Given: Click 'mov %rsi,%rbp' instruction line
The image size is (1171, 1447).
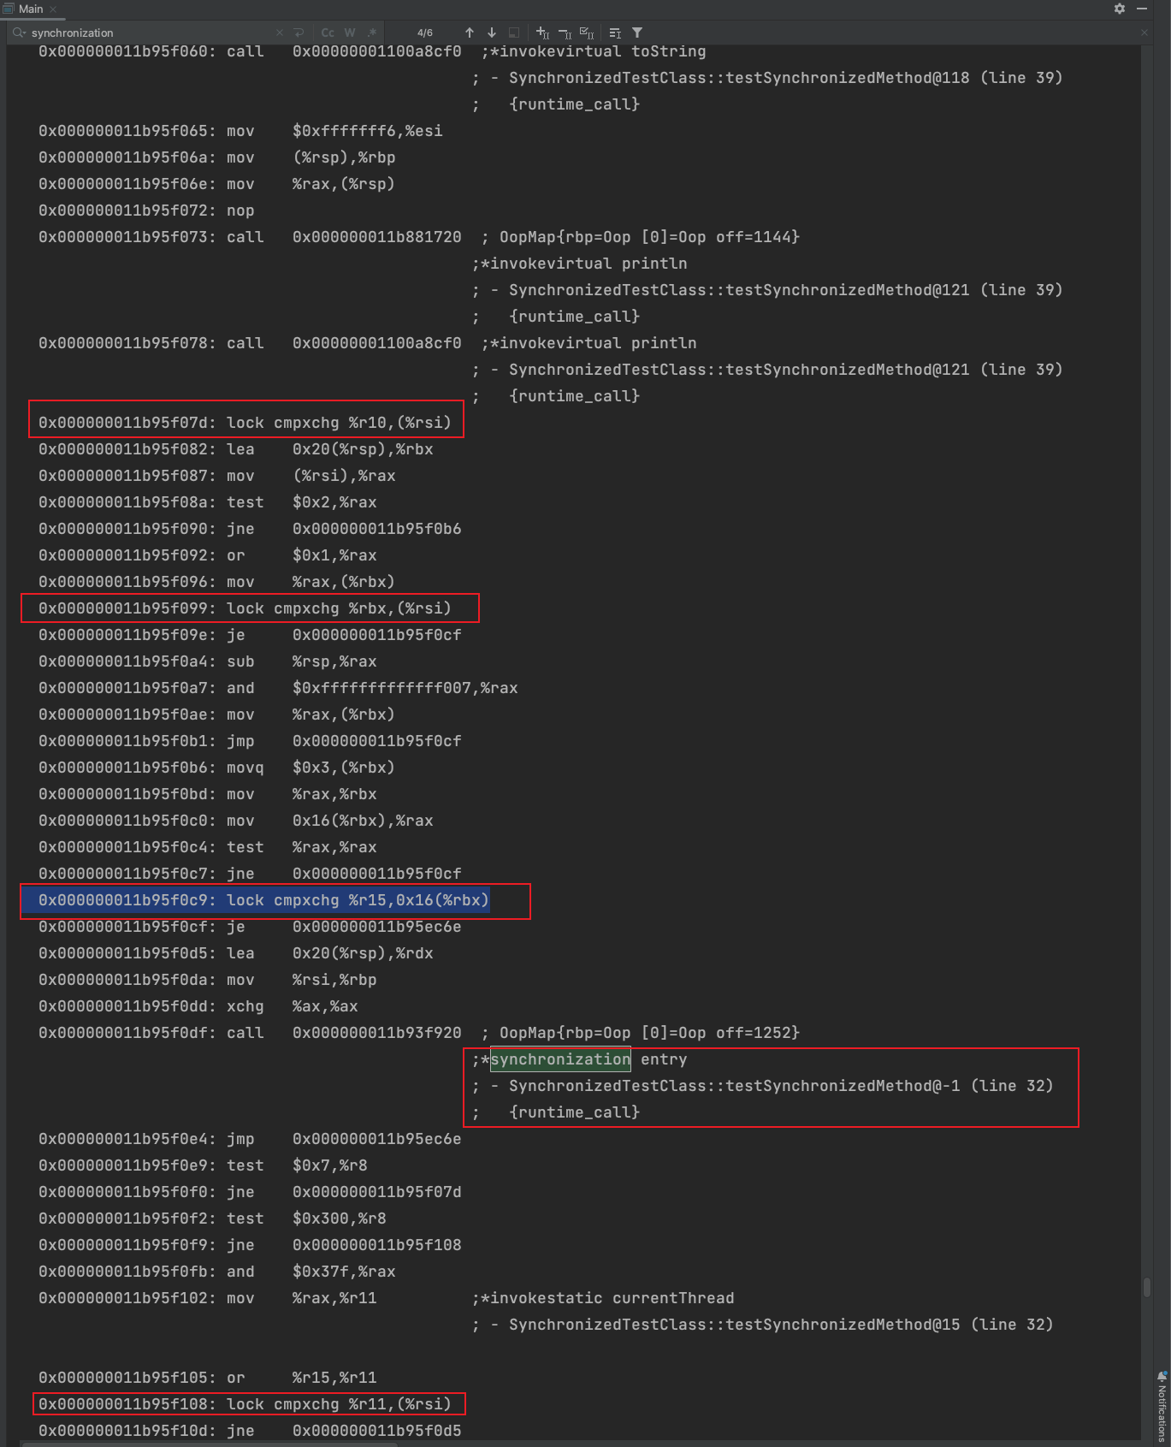Looking at the screenshot, I should pos(207,980).
